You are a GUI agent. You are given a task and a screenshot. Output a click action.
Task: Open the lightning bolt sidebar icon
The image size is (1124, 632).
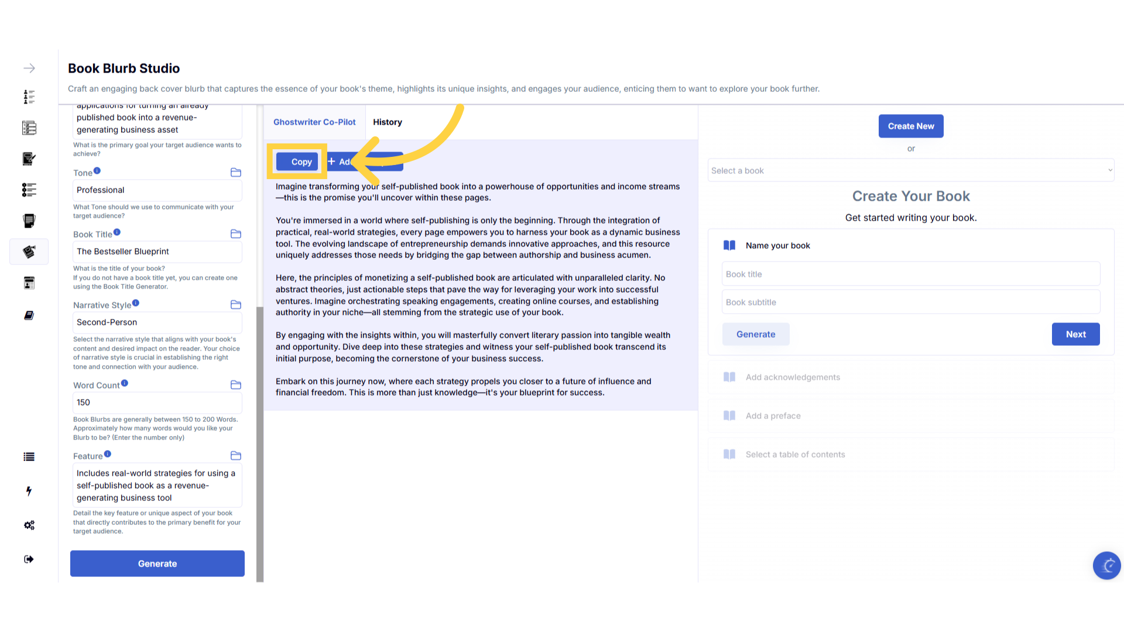tap(29, 491)
